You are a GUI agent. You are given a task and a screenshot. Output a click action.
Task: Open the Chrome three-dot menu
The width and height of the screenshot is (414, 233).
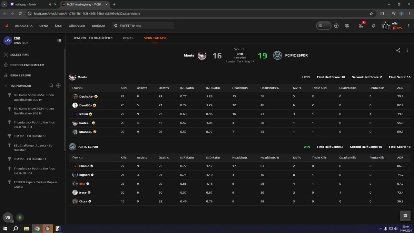click(409, 13)
